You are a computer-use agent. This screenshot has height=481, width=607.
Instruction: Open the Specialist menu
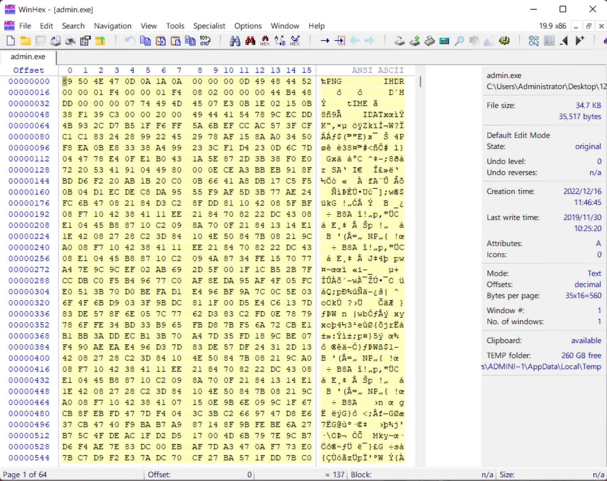click(x=209, y=26)
